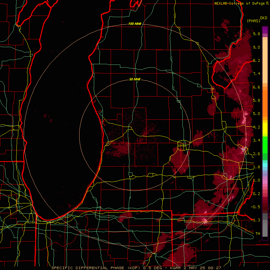Viewport: 270px width, 270px height.
Task: Select the 8.2 scale label
Action: pos(256,60)
